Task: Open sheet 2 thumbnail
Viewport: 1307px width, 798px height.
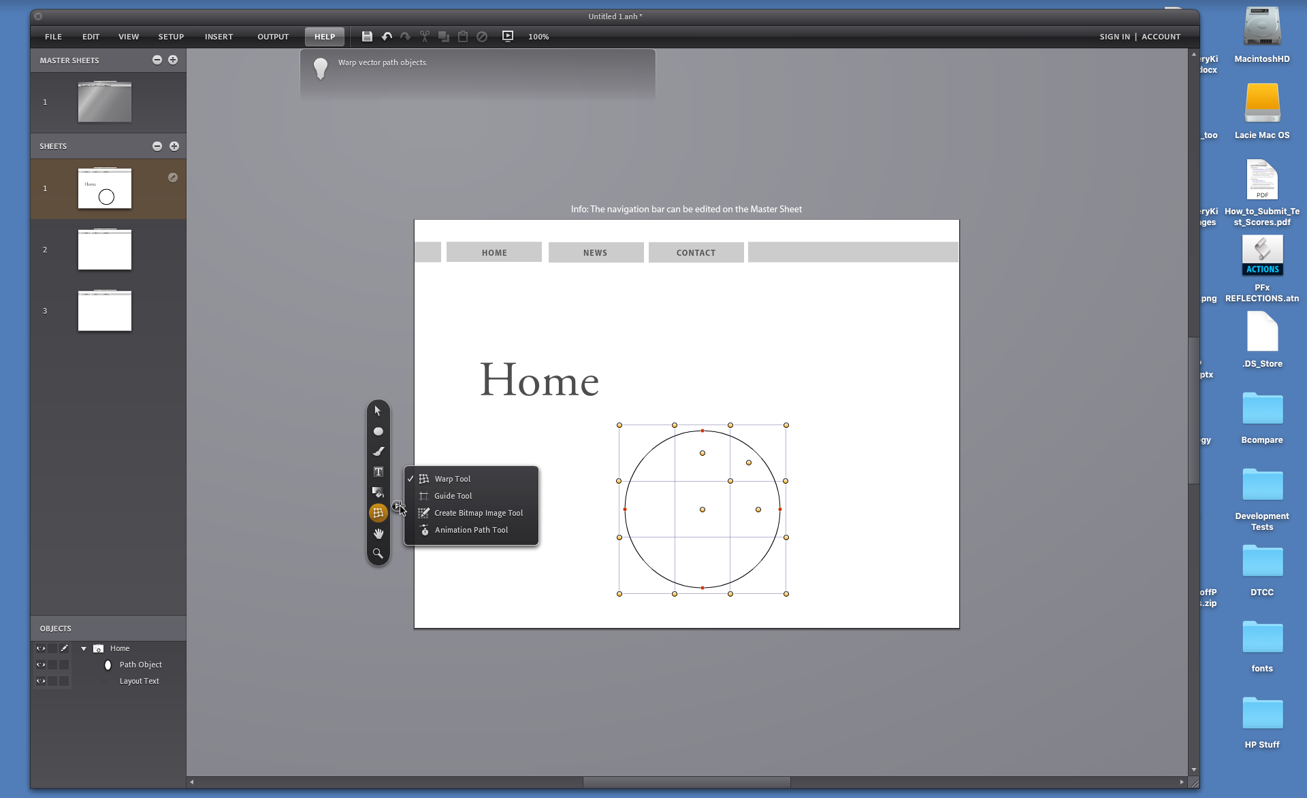Action: 105,250
